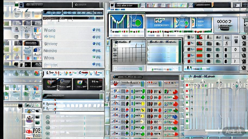
Task: Select the first radio button in bottom-left list
Action: coord(48,117)
